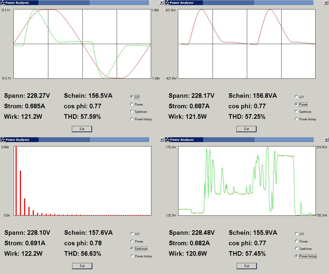Click the '313.1V' axis label
The height and width of the screenshot is (274, 329).
tap(6, 10)
